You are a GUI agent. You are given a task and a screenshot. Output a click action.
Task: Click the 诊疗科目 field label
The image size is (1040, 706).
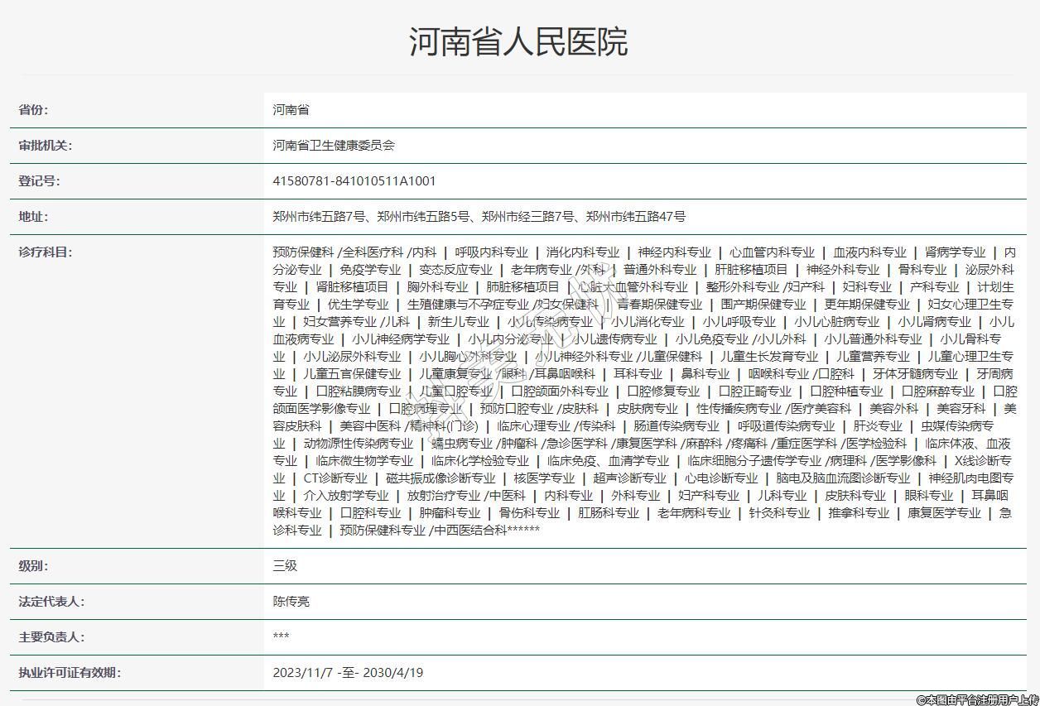(46, 252)
